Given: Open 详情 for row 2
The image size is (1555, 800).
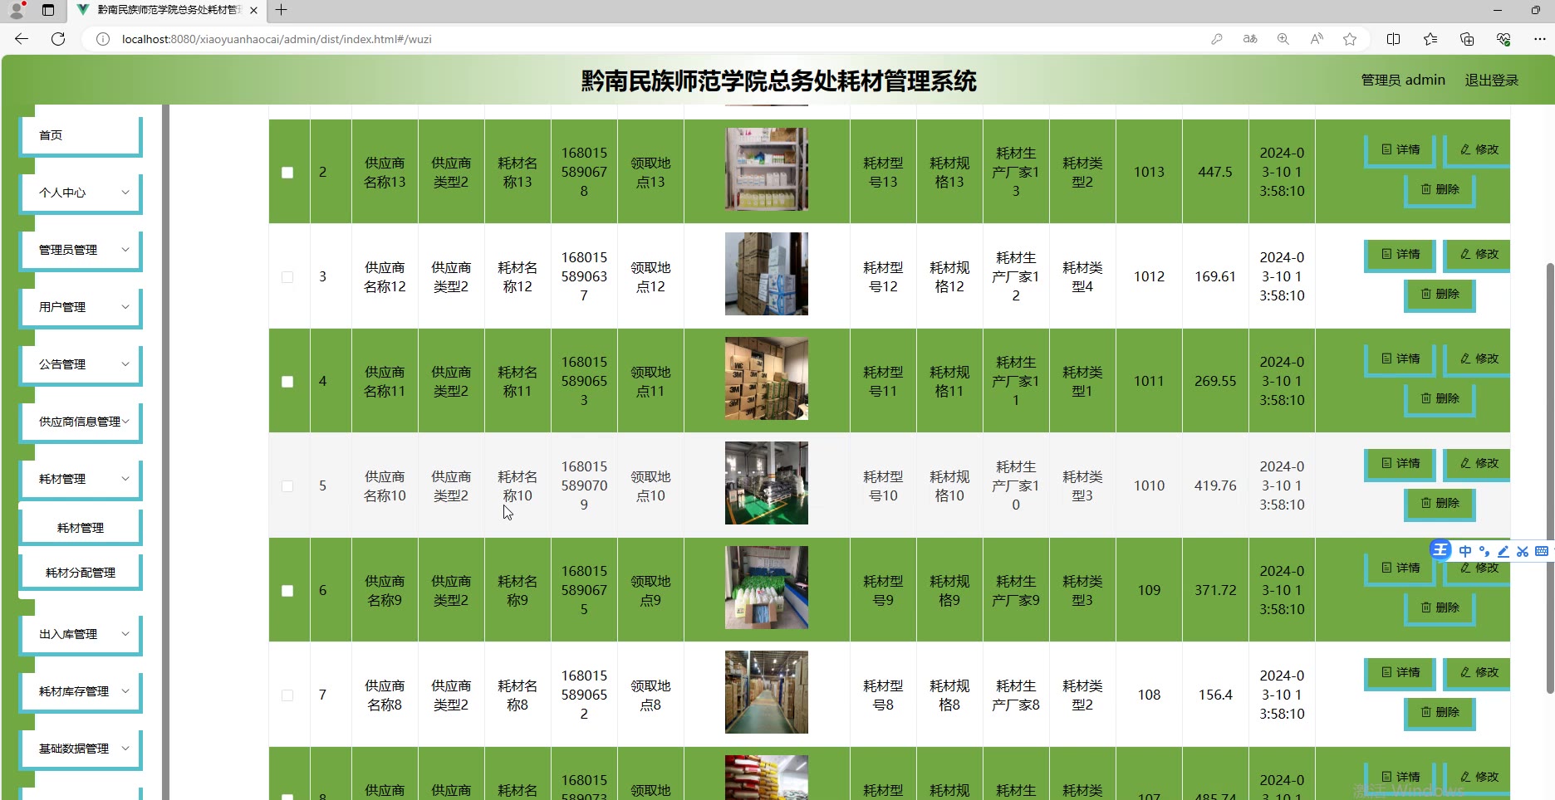Looking at the screenshot, I should [1400, 150].
